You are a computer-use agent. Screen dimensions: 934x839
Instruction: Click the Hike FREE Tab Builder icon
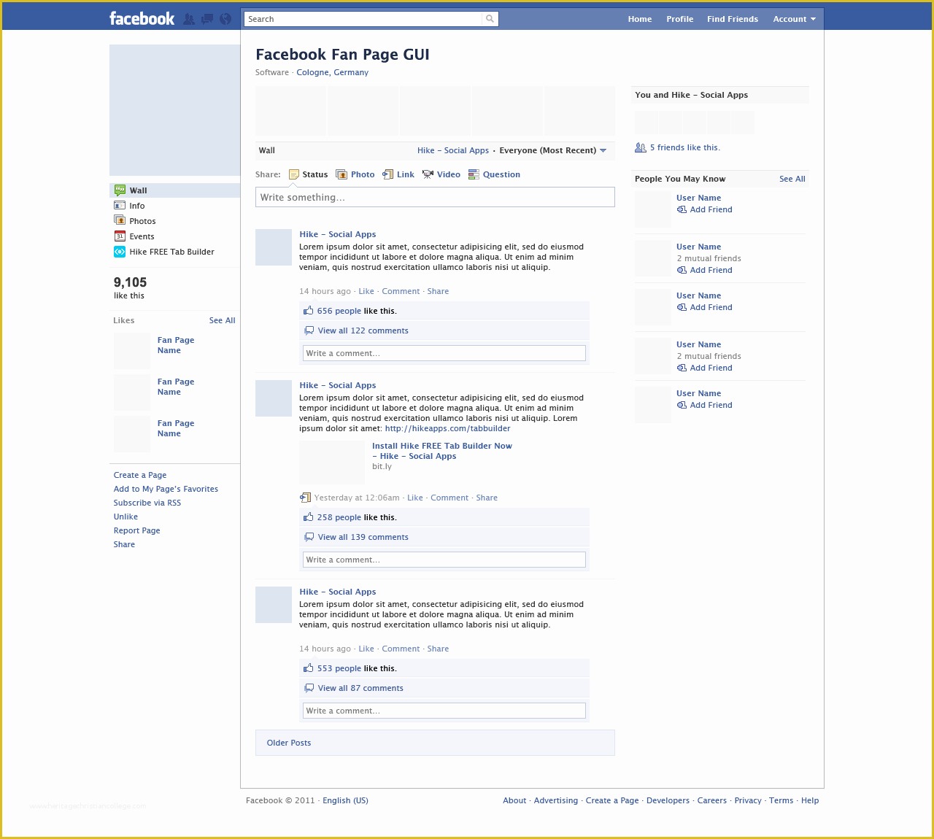[x=120, y=252]
